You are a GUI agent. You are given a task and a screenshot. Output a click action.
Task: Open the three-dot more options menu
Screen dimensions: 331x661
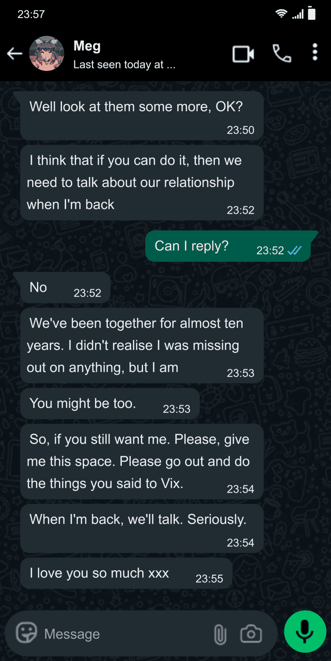(315, 52)
